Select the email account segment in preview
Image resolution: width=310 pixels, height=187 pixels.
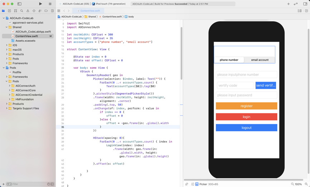[x=260, y=60]
